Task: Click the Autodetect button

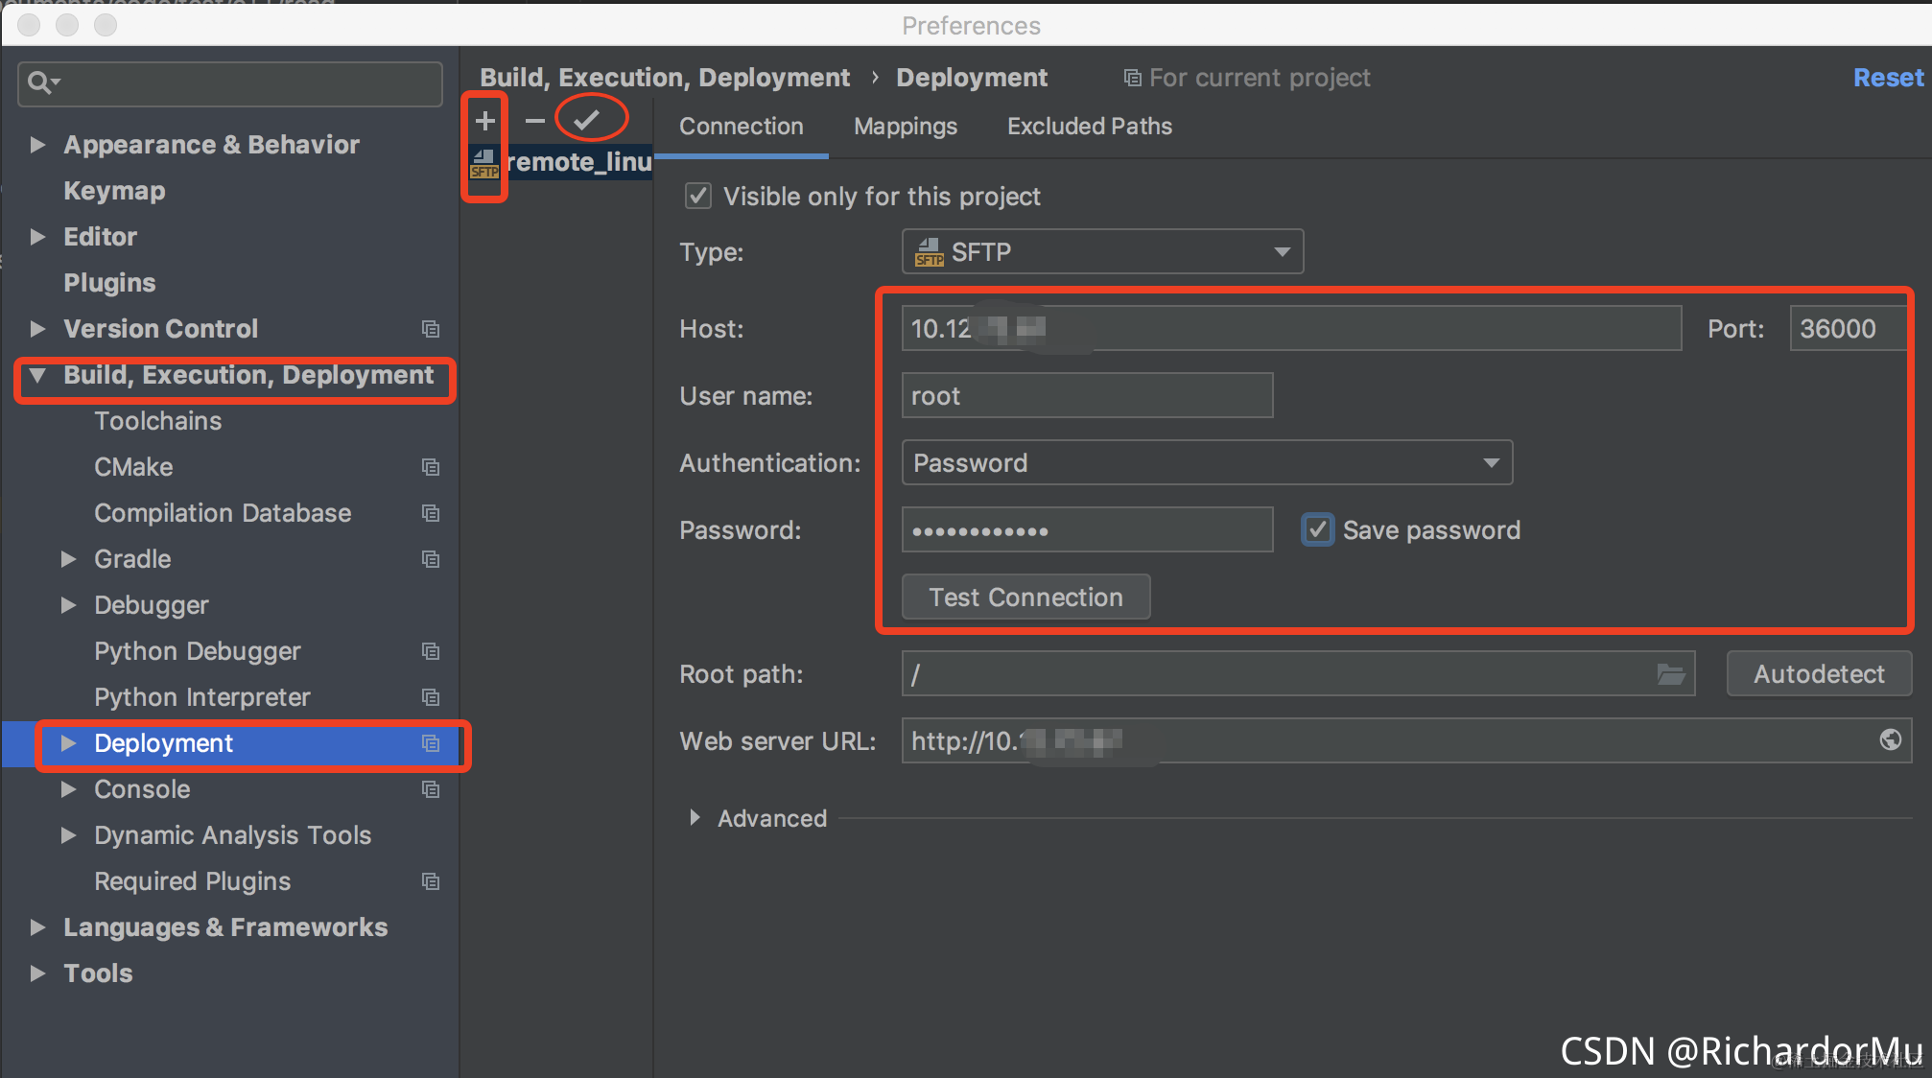Action: tap(1818, 674)
